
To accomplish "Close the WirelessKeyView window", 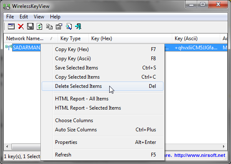I will tap(218, 5).
